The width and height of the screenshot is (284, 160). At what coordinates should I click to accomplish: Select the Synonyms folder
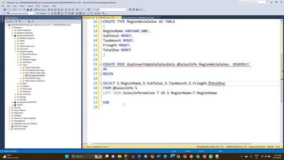[24, 49]
